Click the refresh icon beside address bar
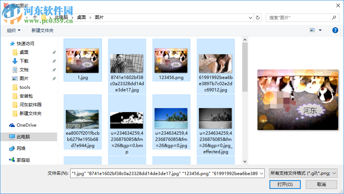The width and height of the screenshot is (344, 194). 258,17
